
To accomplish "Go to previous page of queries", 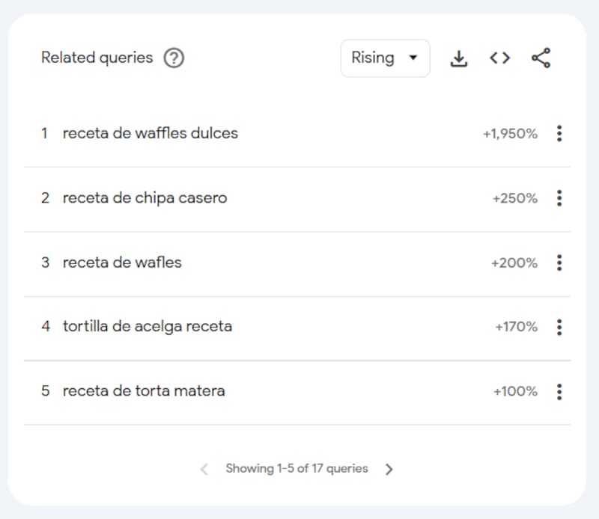I will [x=204, y=469].
